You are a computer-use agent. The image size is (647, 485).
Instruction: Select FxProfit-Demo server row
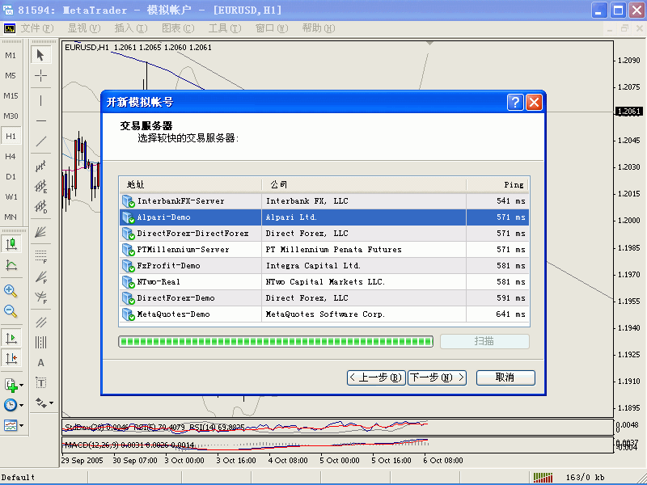click(324, 266)
